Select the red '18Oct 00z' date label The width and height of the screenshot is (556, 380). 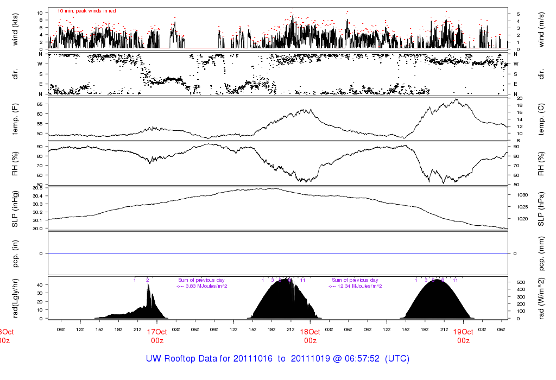[310, 336]
